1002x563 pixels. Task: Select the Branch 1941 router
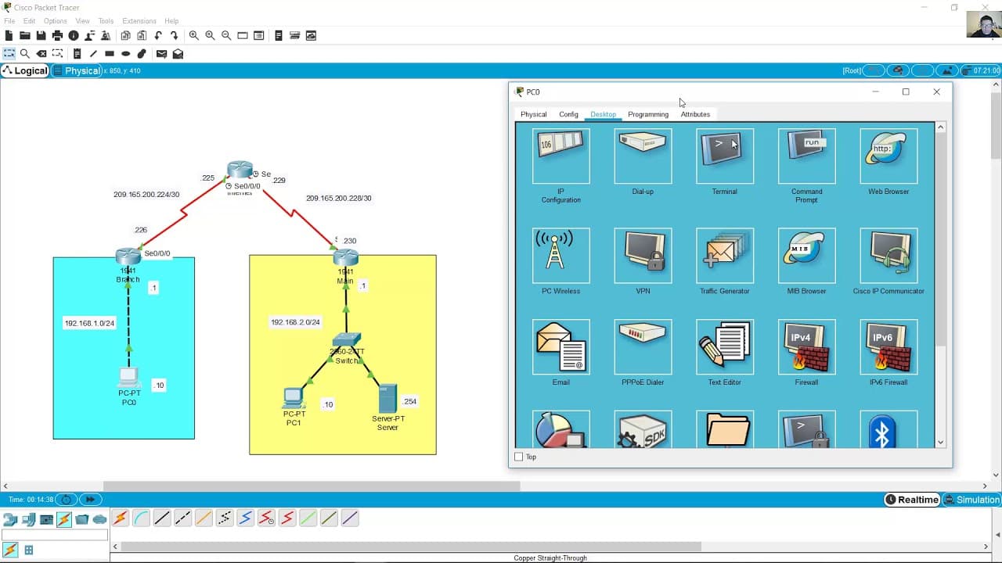point(128,256)
